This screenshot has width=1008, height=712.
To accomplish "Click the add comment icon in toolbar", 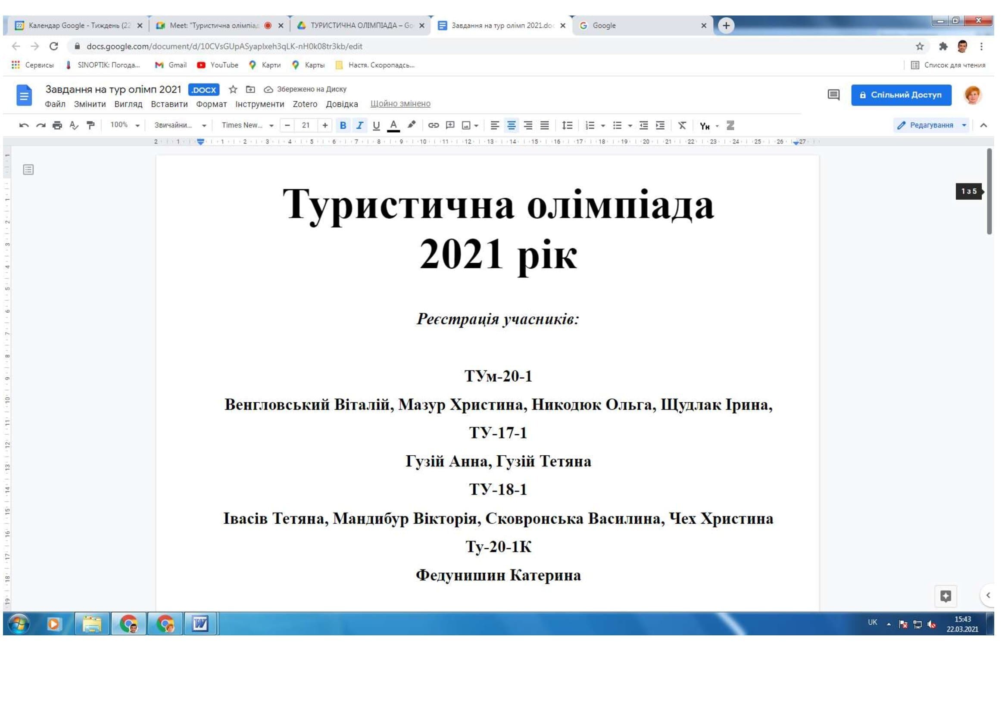I will click(450, 125).
